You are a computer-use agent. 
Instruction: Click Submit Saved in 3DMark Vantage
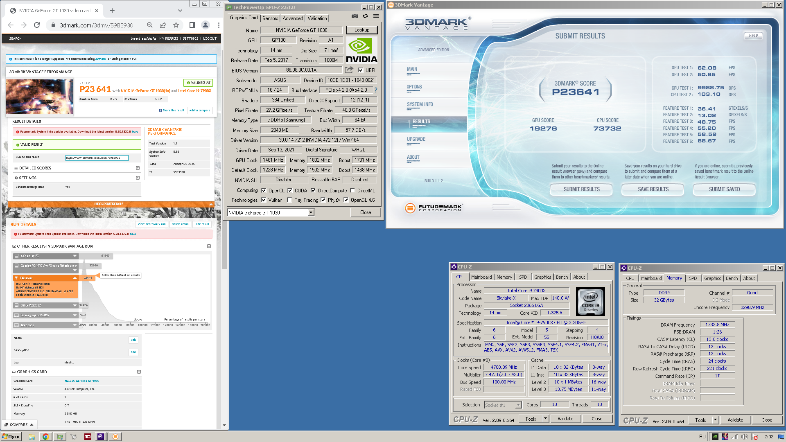click(x=724, y=189)
